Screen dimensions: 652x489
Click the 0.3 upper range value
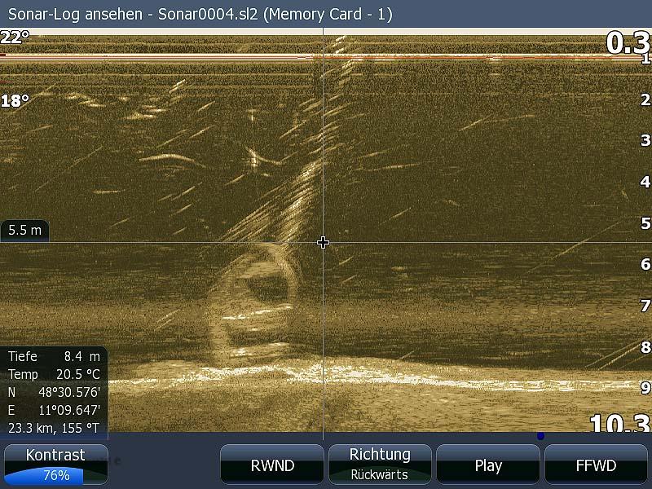(x=627, y=43)
